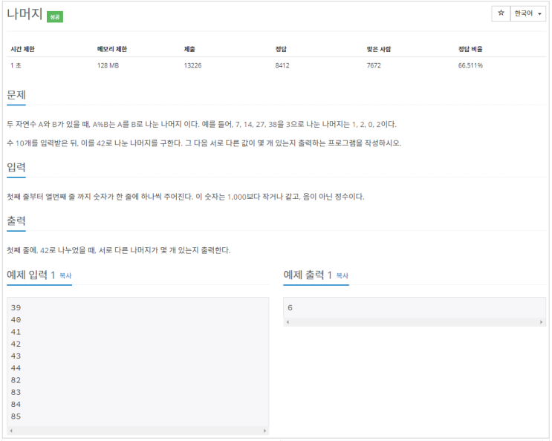
Task: Click the 나머지 problem title
Action: point(25,14)
